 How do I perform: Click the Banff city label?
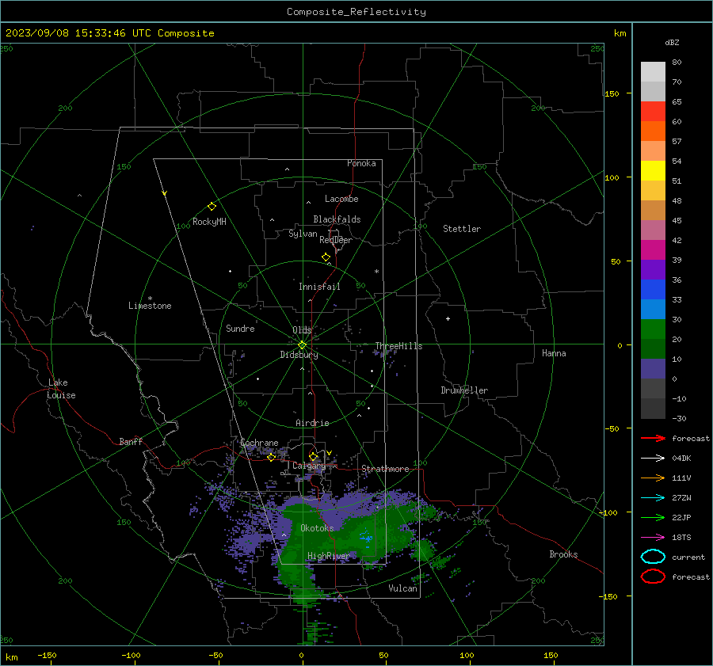(131, 442)
